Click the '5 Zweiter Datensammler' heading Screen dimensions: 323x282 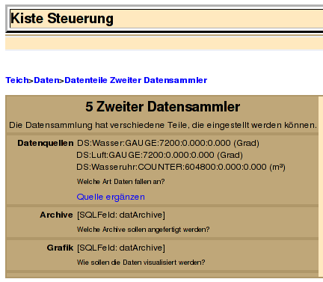(x=162, y=107)
